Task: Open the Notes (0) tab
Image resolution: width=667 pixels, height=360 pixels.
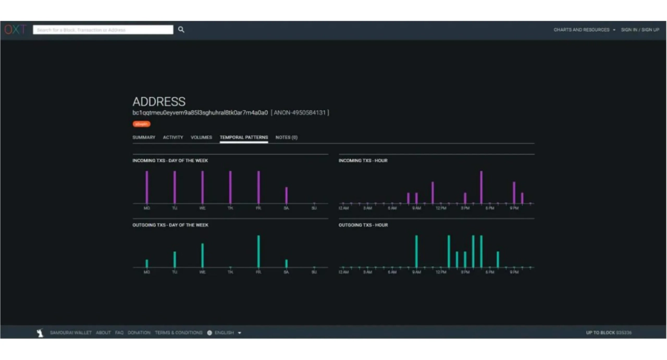Action: pyautogui.click(x=286, y=137)
